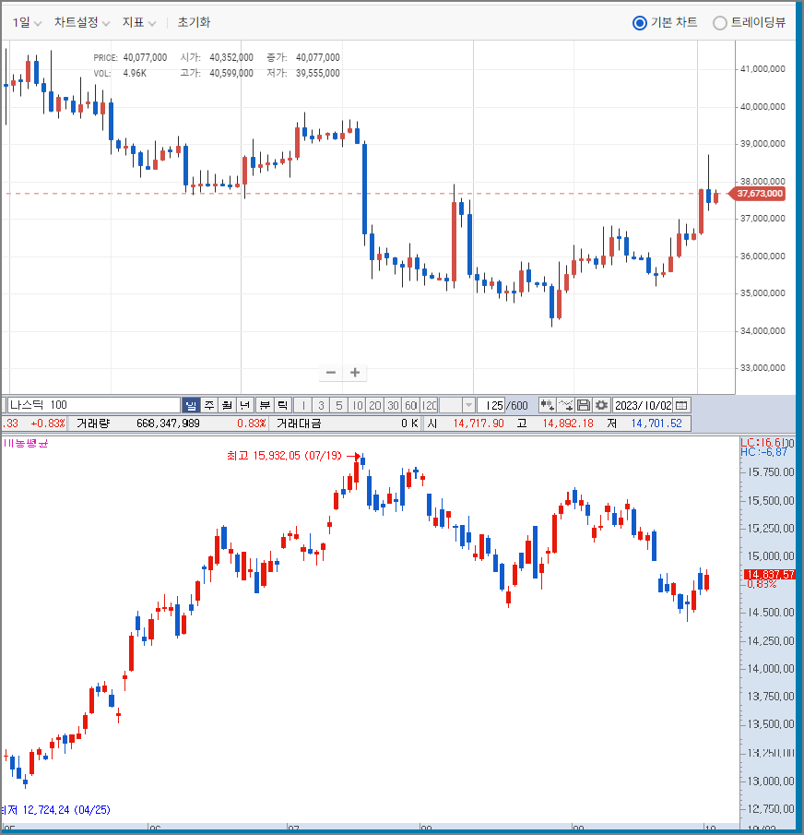This screenshot has height=835, width=804.
Task: Open the 1일 interval dropdown
Action: (x=27, y=22)
